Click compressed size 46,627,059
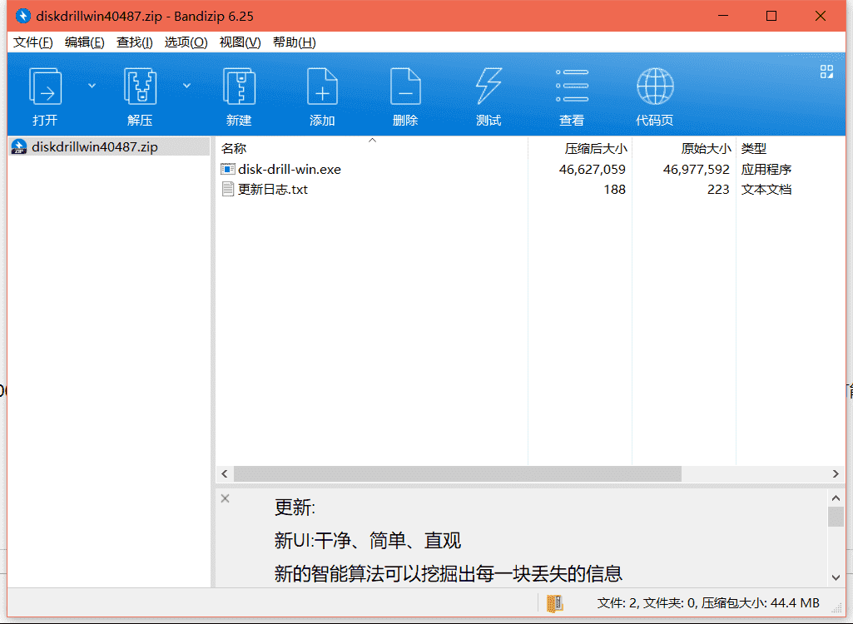The width and height of the screenshot is (853, 624). (592, 169)
